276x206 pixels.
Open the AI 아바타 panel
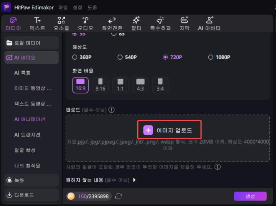(x=210, y=23)
